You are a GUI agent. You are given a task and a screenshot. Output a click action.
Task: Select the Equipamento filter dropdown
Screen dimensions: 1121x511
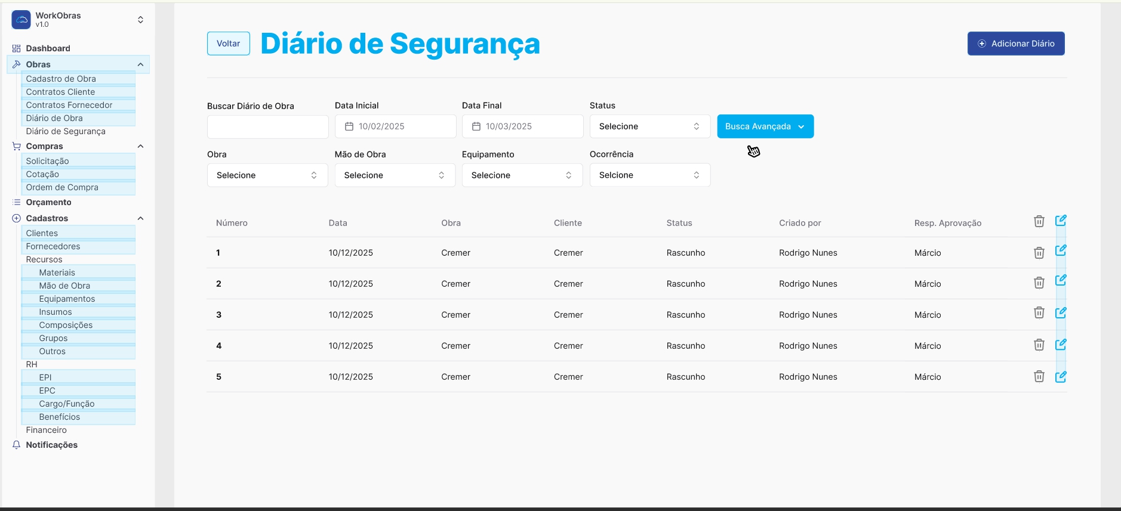click(x=522, y=175)
